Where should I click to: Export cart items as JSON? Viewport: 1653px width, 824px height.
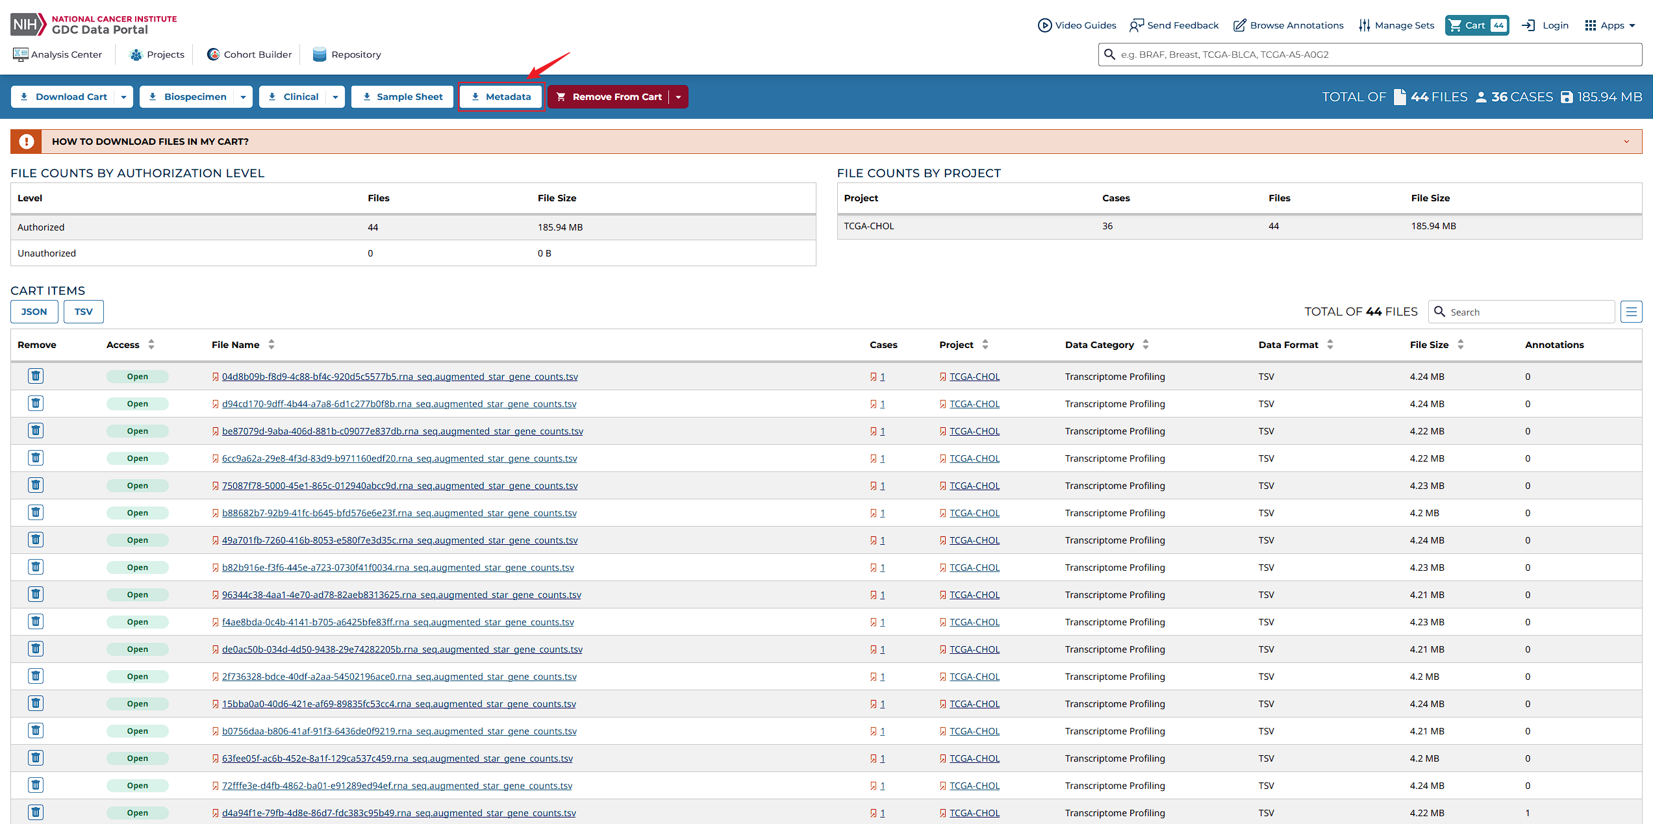[34, 312]
